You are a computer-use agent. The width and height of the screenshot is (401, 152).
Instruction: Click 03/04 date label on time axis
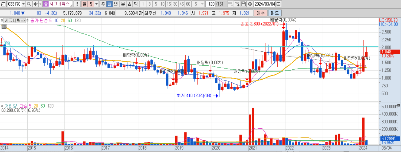click(386, 148)
